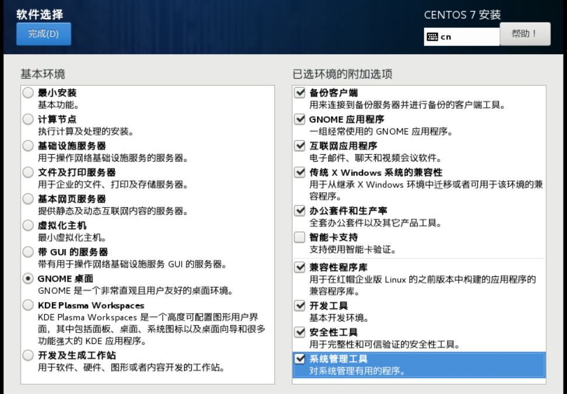The width and height of the screenshot is (567, 394).
Task: Click text 提供静态及动态互联网内容的服务器。
Action: 113,211
